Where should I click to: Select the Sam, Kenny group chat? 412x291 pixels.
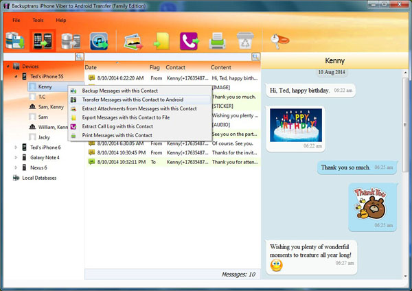pyautogui.click(x=51, y=107)
